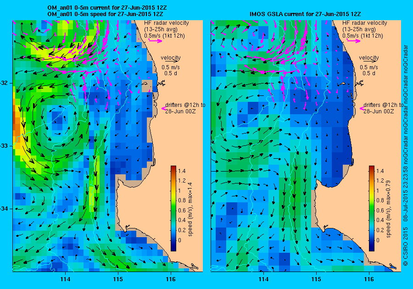Click '(13-25h avg)' text in left map
Screen dimensions: 413x289
pyautogui.click(x=161, y=29)
